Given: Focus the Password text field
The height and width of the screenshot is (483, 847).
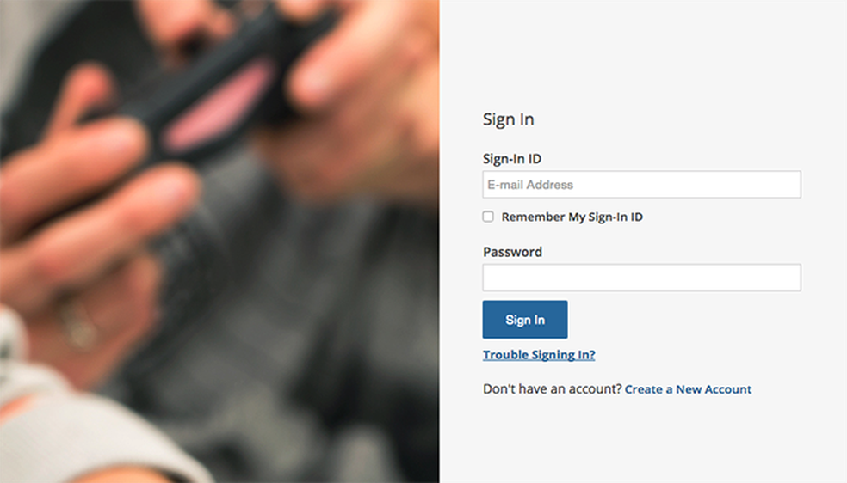Looking at the screenshot, I should (x=642, y=278).
